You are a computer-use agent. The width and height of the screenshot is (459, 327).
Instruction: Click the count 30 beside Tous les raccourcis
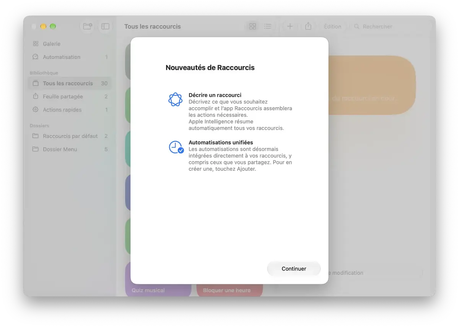tap(104, 83)
